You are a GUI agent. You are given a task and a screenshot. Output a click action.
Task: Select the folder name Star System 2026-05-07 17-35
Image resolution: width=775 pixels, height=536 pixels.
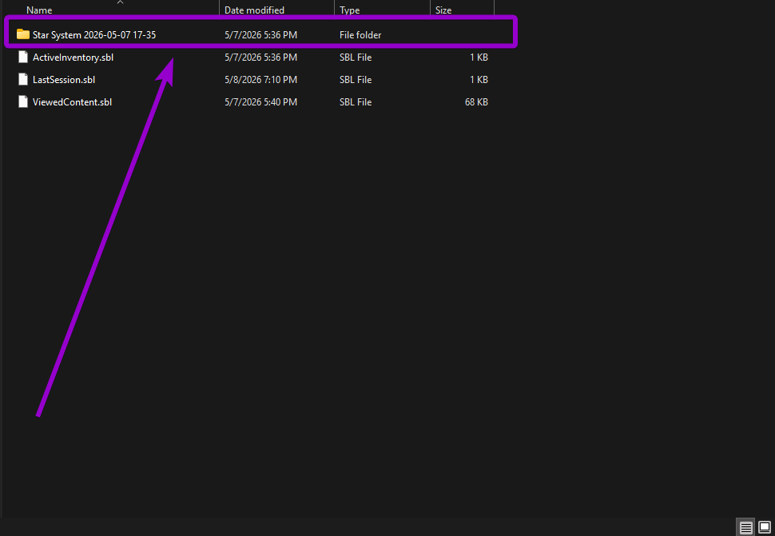point(94,34)
